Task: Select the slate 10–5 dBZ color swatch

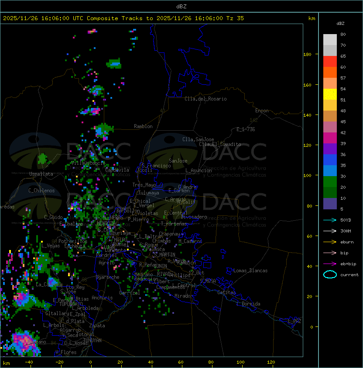Action: point(330,204)
